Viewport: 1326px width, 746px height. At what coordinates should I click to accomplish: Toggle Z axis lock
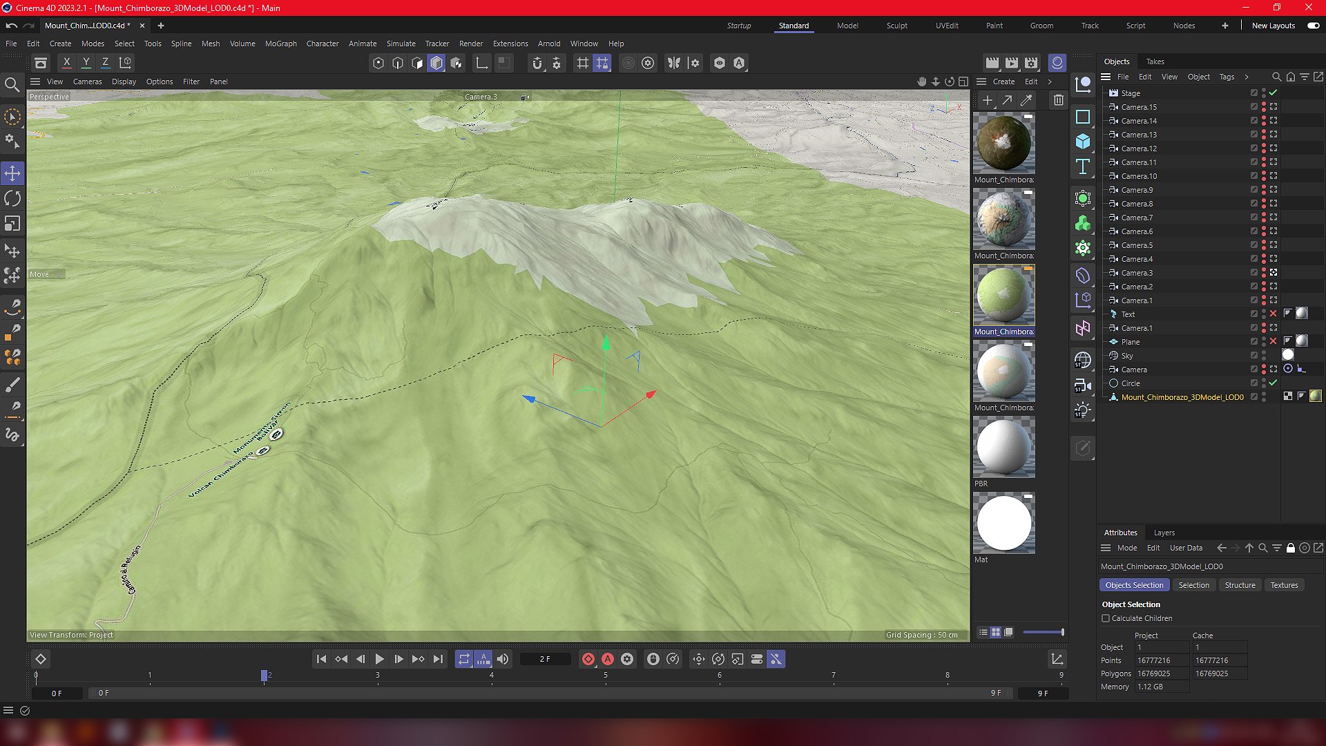[106, 63]
